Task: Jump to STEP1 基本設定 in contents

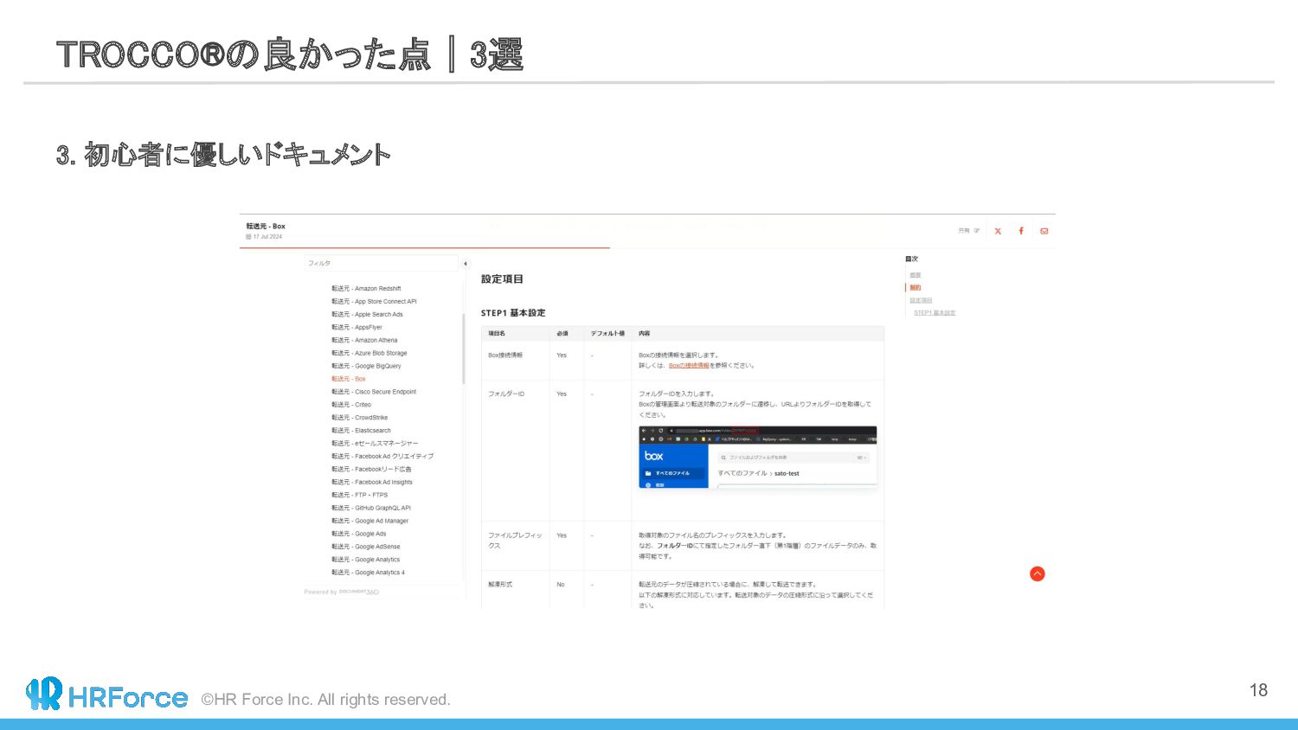Action: (x=935, y=313)
